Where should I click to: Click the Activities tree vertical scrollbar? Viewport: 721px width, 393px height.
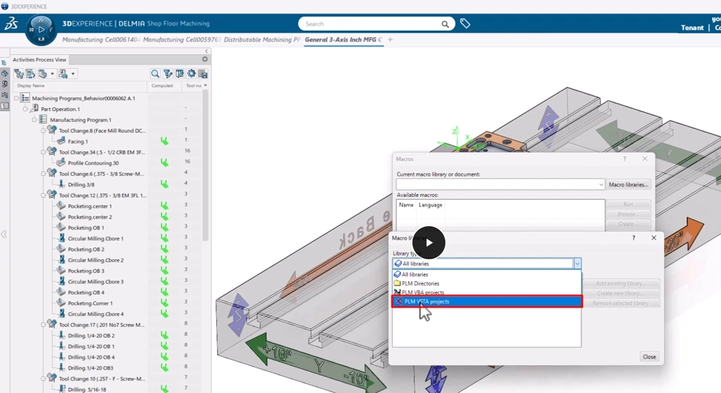206,165
